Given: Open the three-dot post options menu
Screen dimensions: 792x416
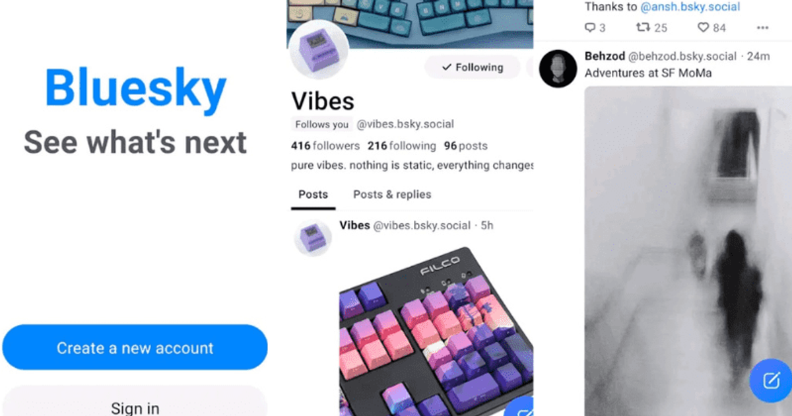Looking at the screenshot, I should [x=762, y=28].
